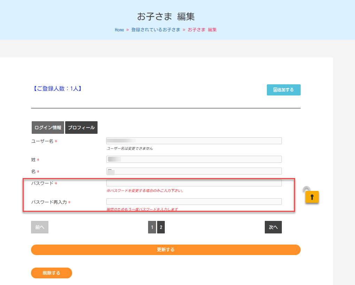Viewport: 355px width, 285px height.
Task: Advance with the 次へ button
Action: click(x=273, y=227)
